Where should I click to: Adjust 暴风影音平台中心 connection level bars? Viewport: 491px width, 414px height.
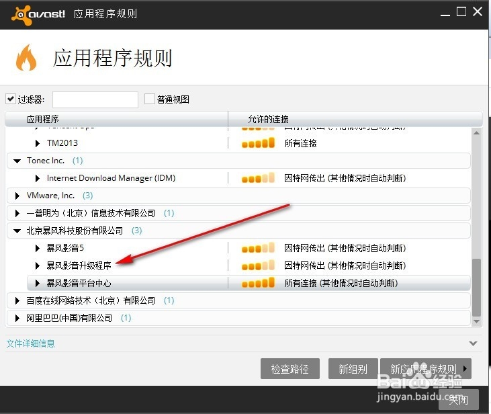259,283
